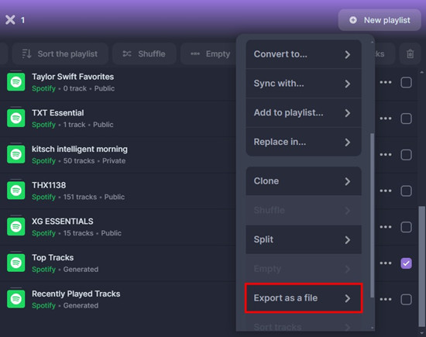This screenshot has height=337, width=426.
Task: Open more options for XG ESSENTIALS
Action: pos(386,227)
